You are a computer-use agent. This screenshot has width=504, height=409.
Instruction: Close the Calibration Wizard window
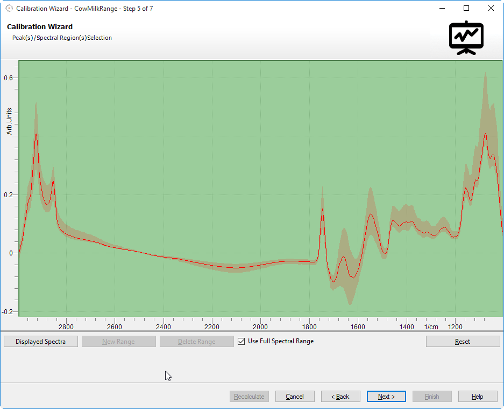point(491,9)
